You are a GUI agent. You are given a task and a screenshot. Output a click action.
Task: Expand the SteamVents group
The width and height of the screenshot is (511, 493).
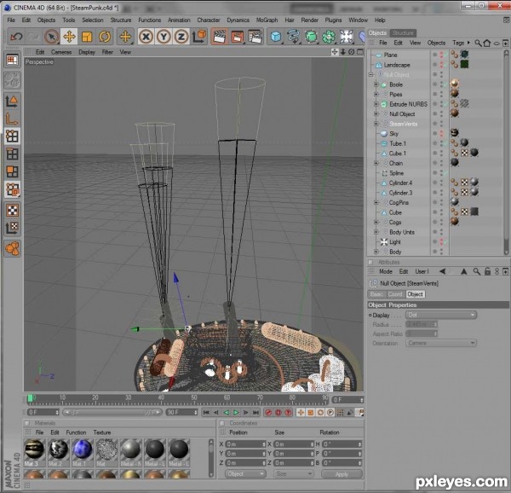click(376, 124)
